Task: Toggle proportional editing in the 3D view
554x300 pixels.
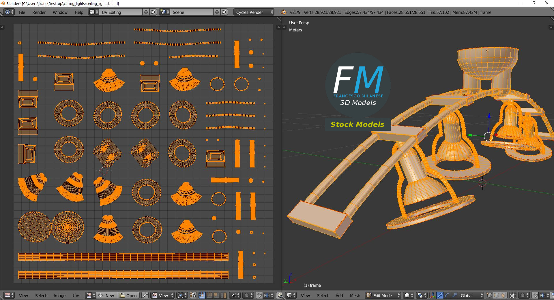Action: click(x=524, y=295)
